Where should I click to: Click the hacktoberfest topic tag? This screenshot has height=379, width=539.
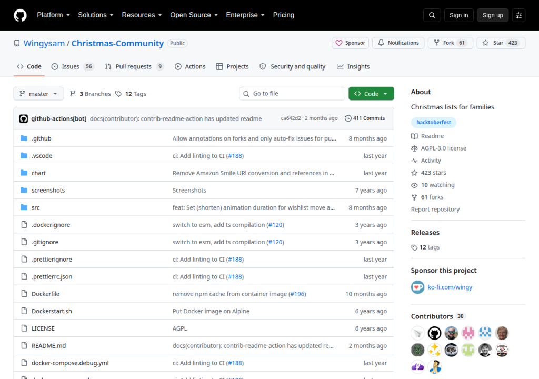coord(434,122)
